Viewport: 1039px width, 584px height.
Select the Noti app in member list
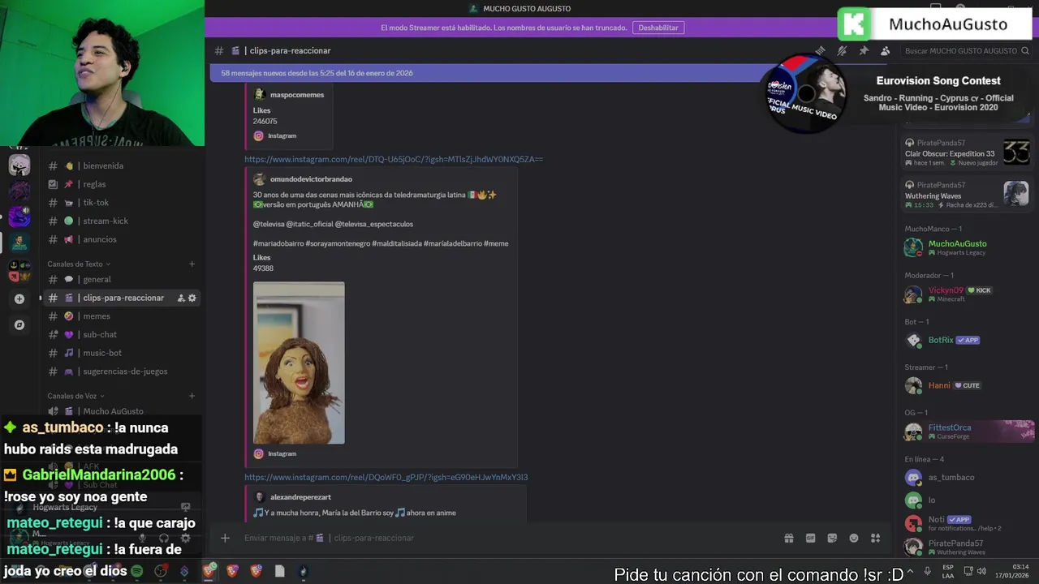[967, 523]
